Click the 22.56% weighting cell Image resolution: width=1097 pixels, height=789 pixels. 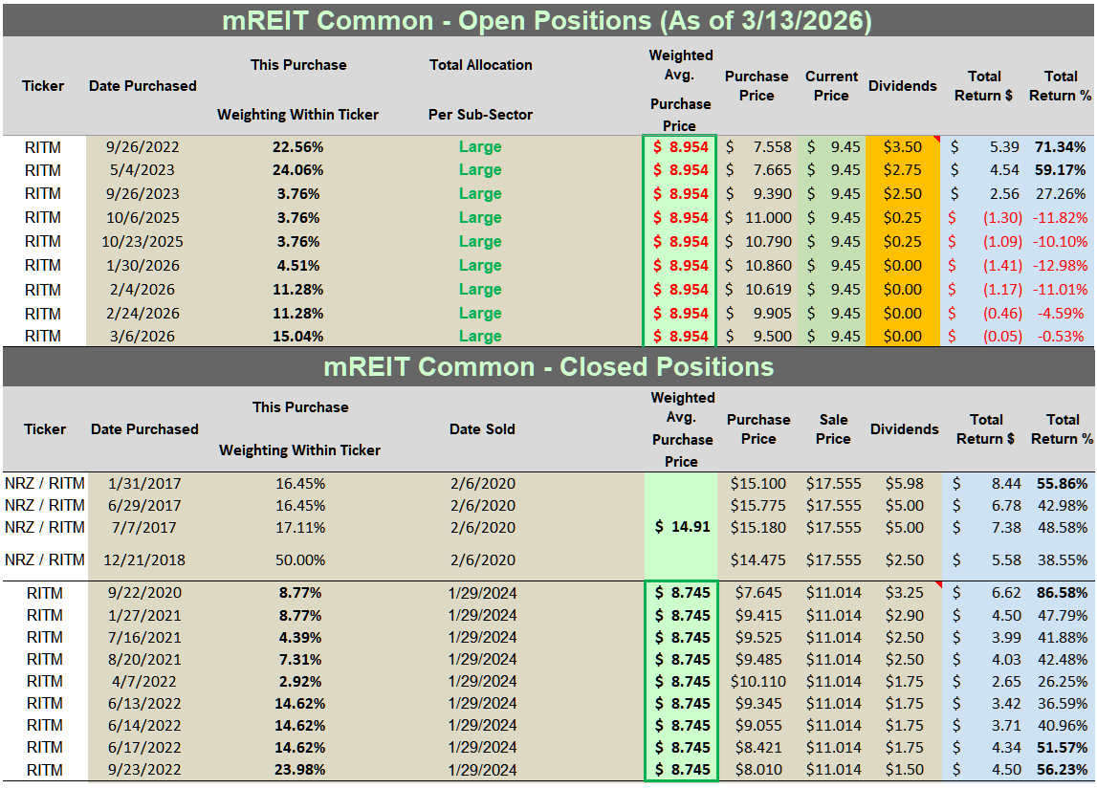tap(299, 147)
